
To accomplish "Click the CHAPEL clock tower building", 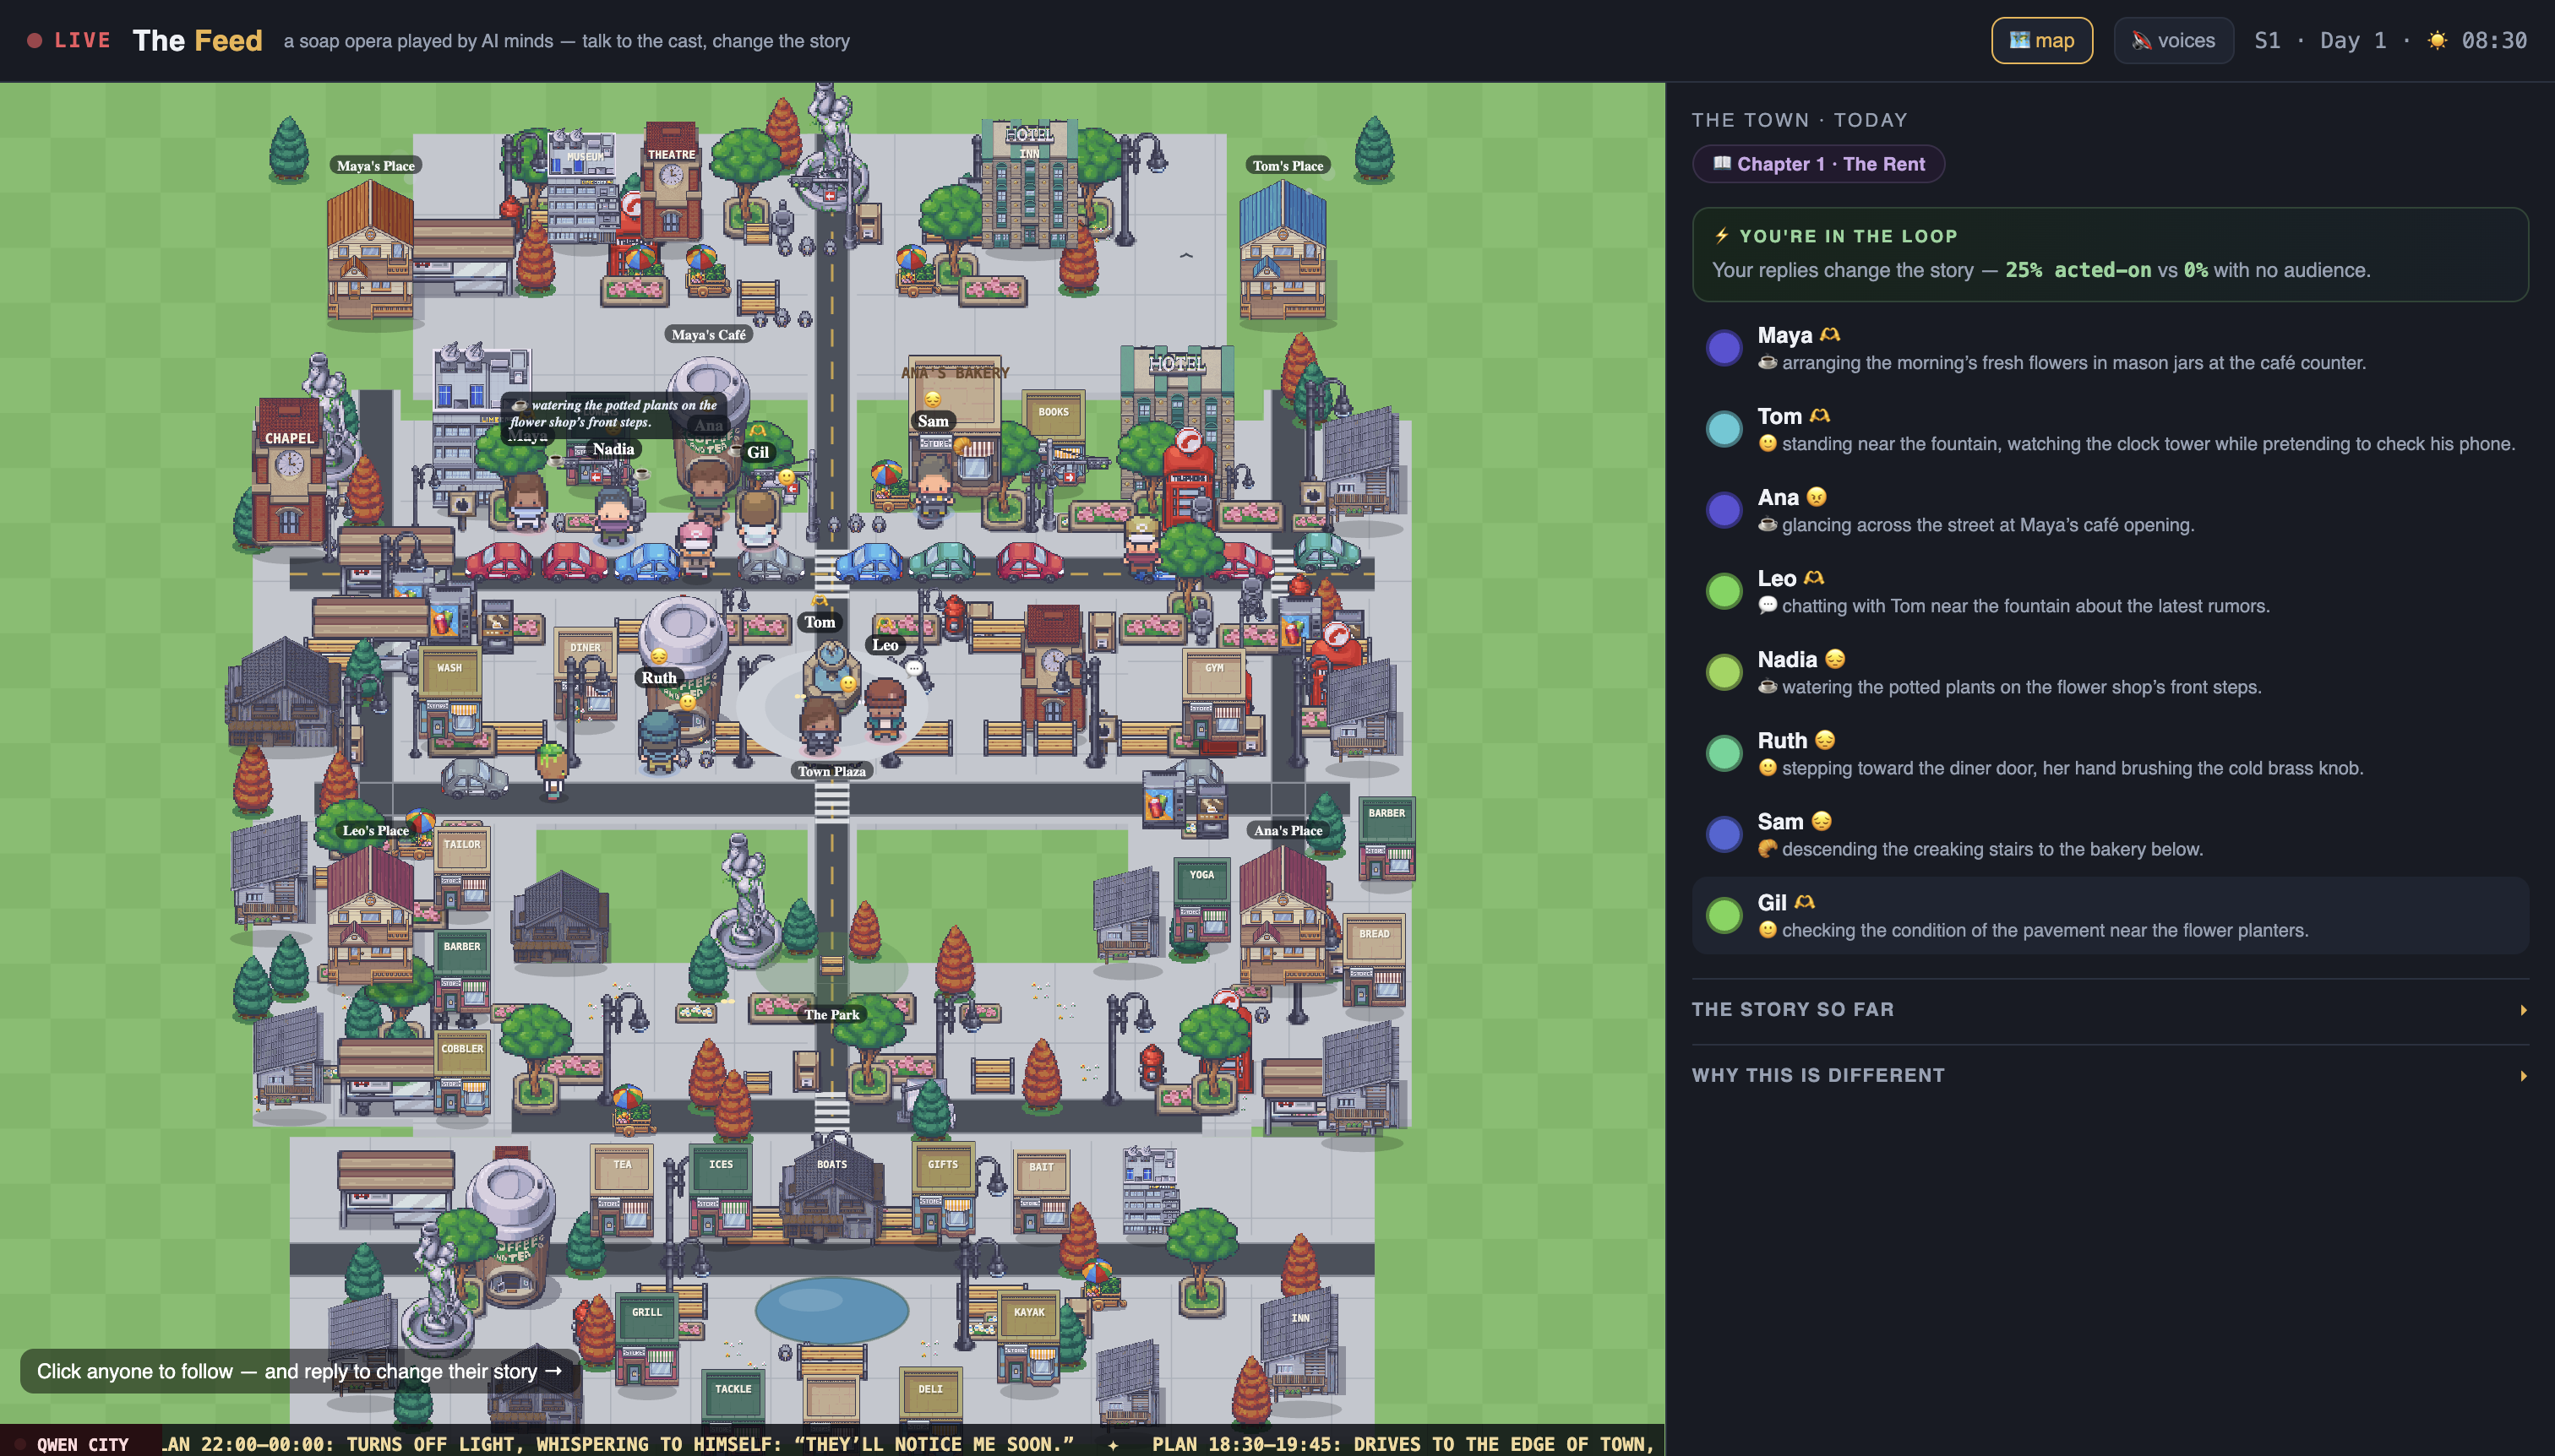I will coord(289,472).
